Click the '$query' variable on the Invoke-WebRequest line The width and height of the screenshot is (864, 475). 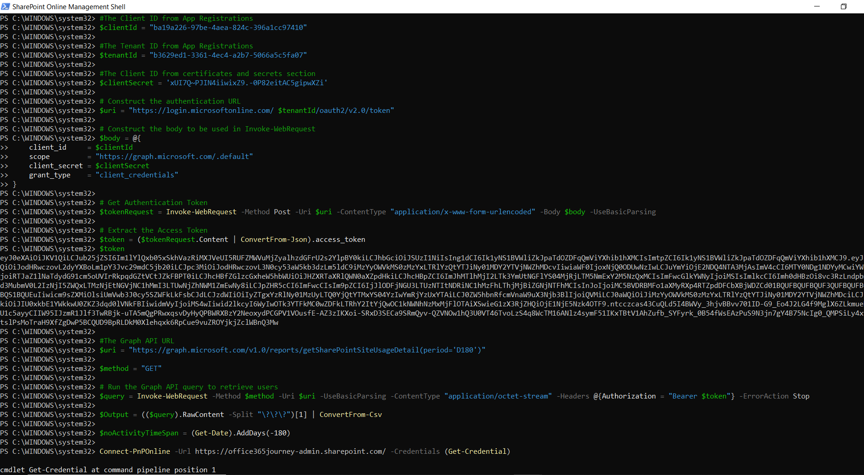112,396
